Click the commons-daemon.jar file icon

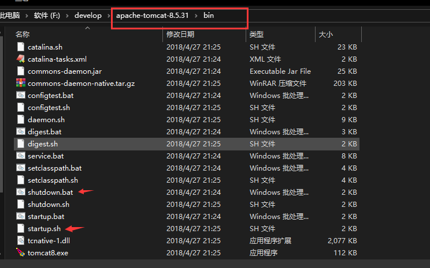21,71
